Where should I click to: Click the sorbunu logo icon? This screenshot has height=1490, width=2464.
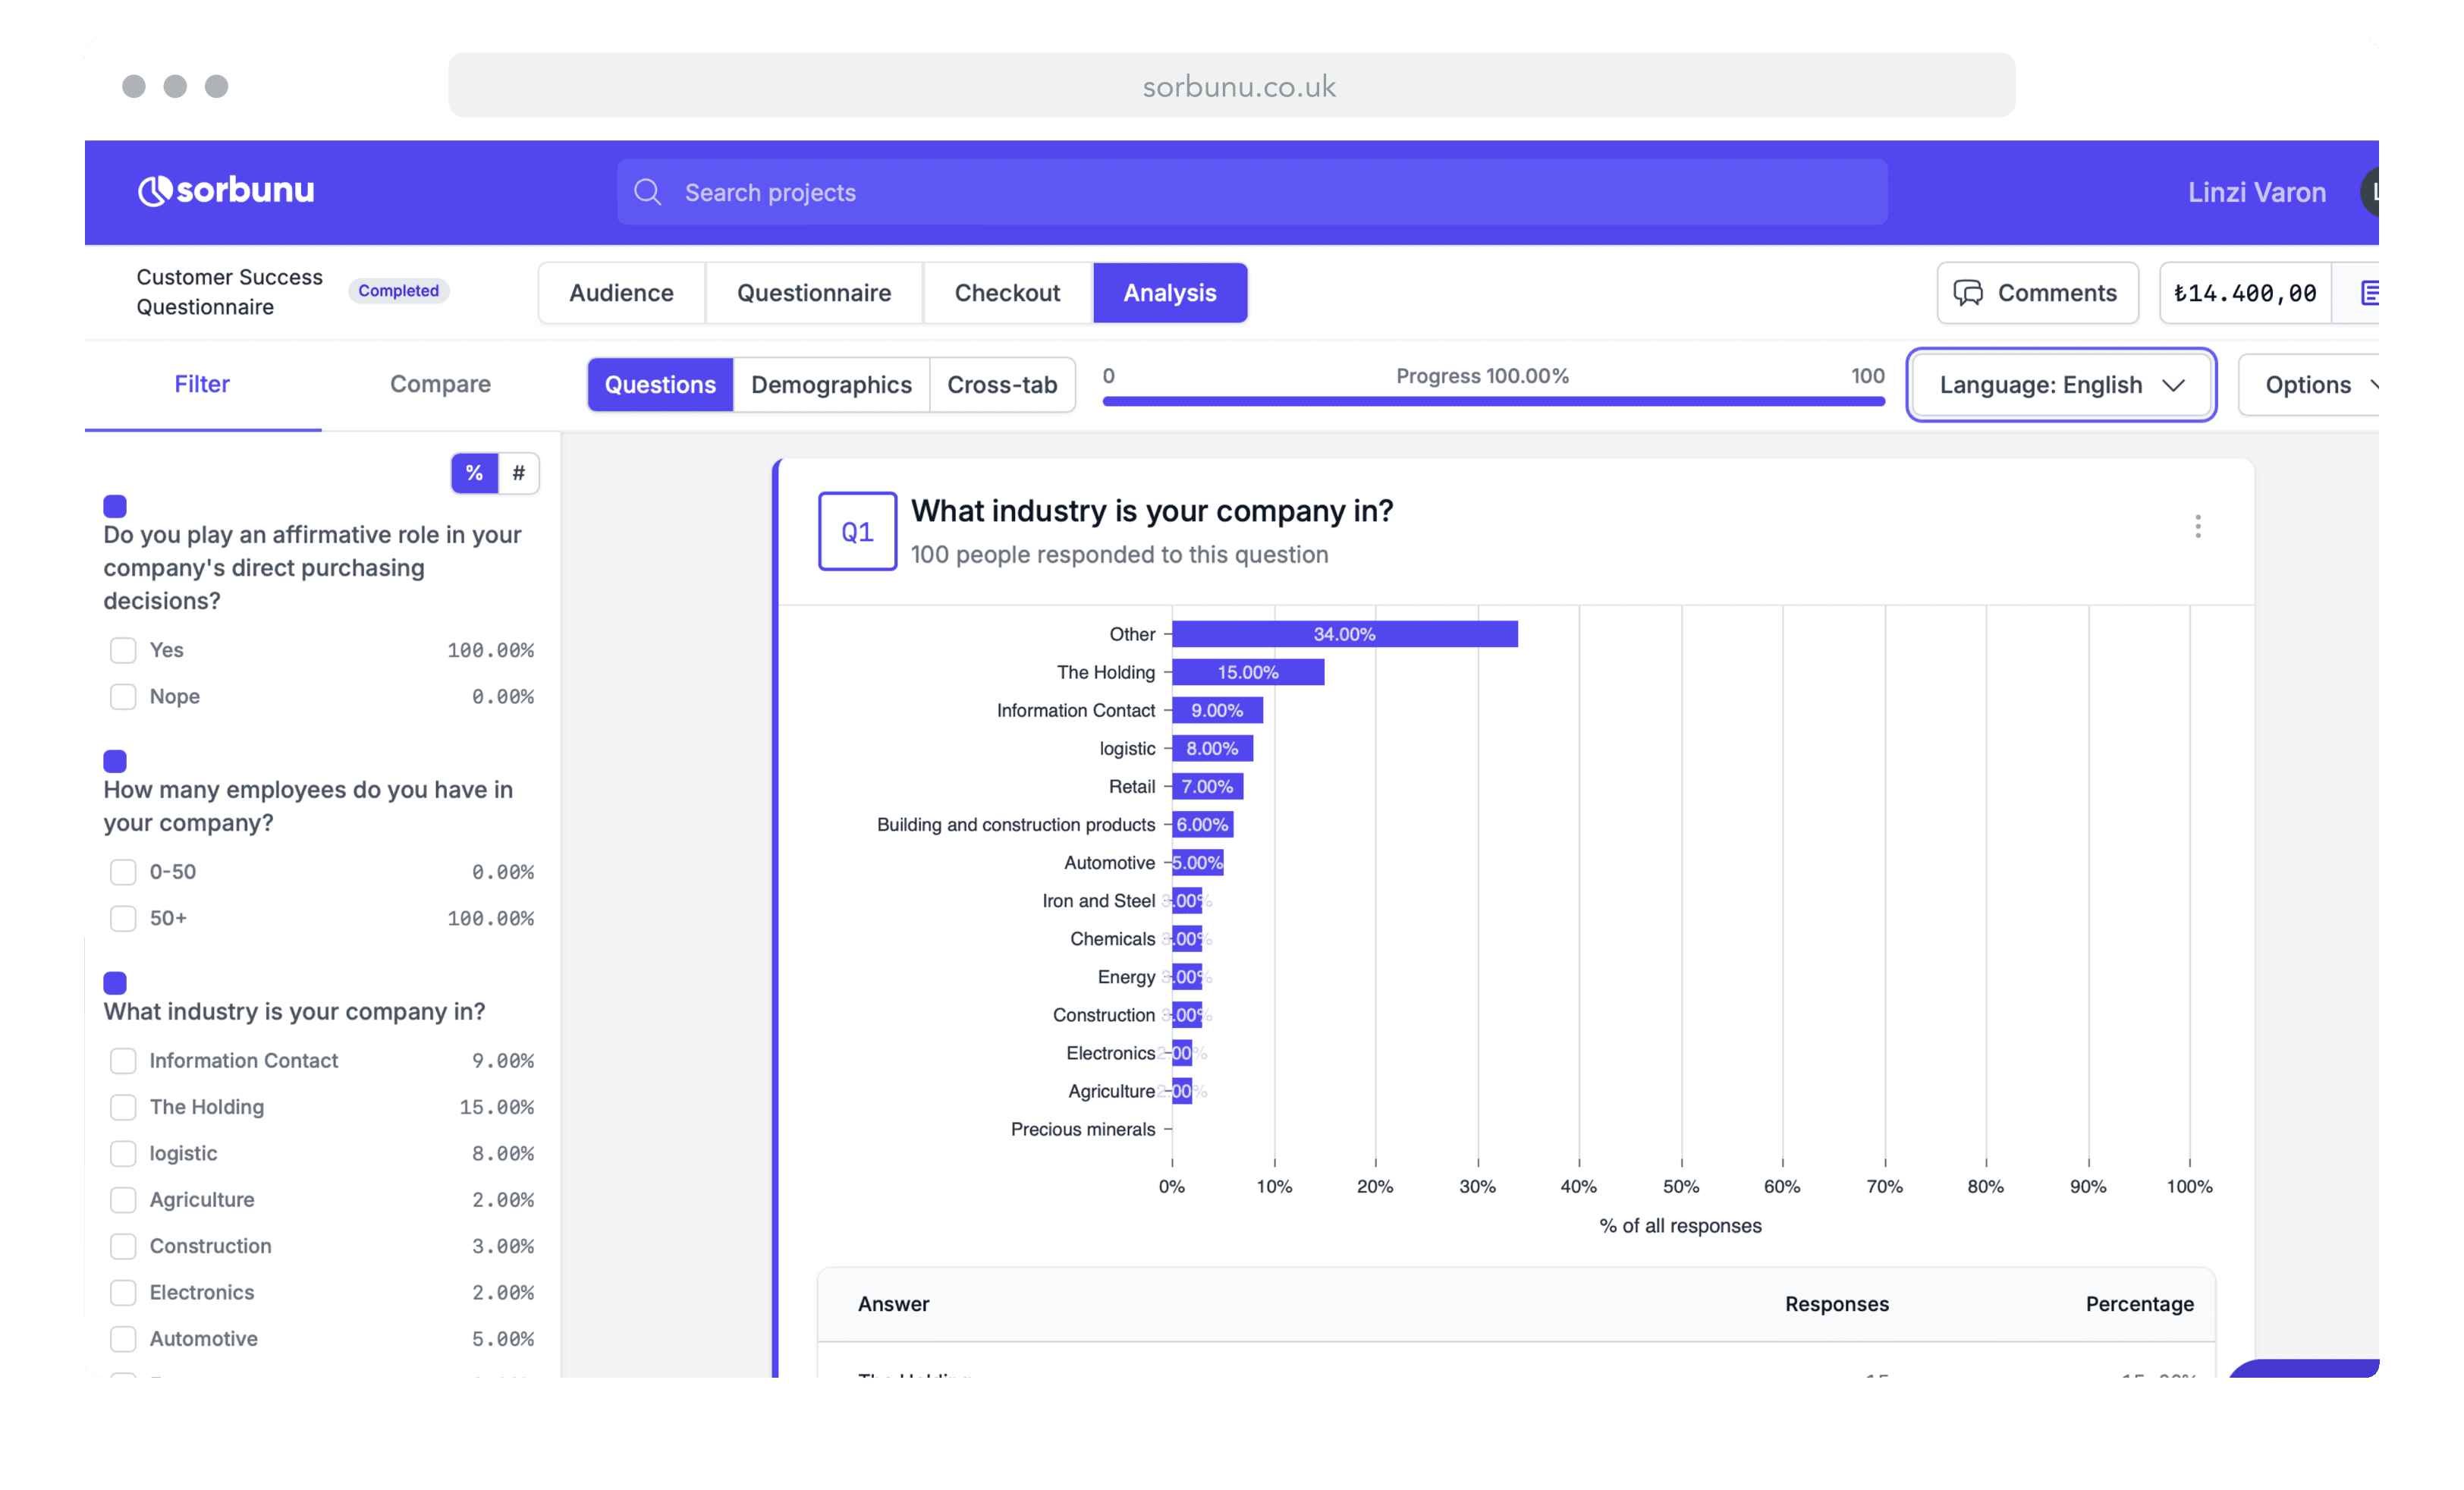pos(153,190)
